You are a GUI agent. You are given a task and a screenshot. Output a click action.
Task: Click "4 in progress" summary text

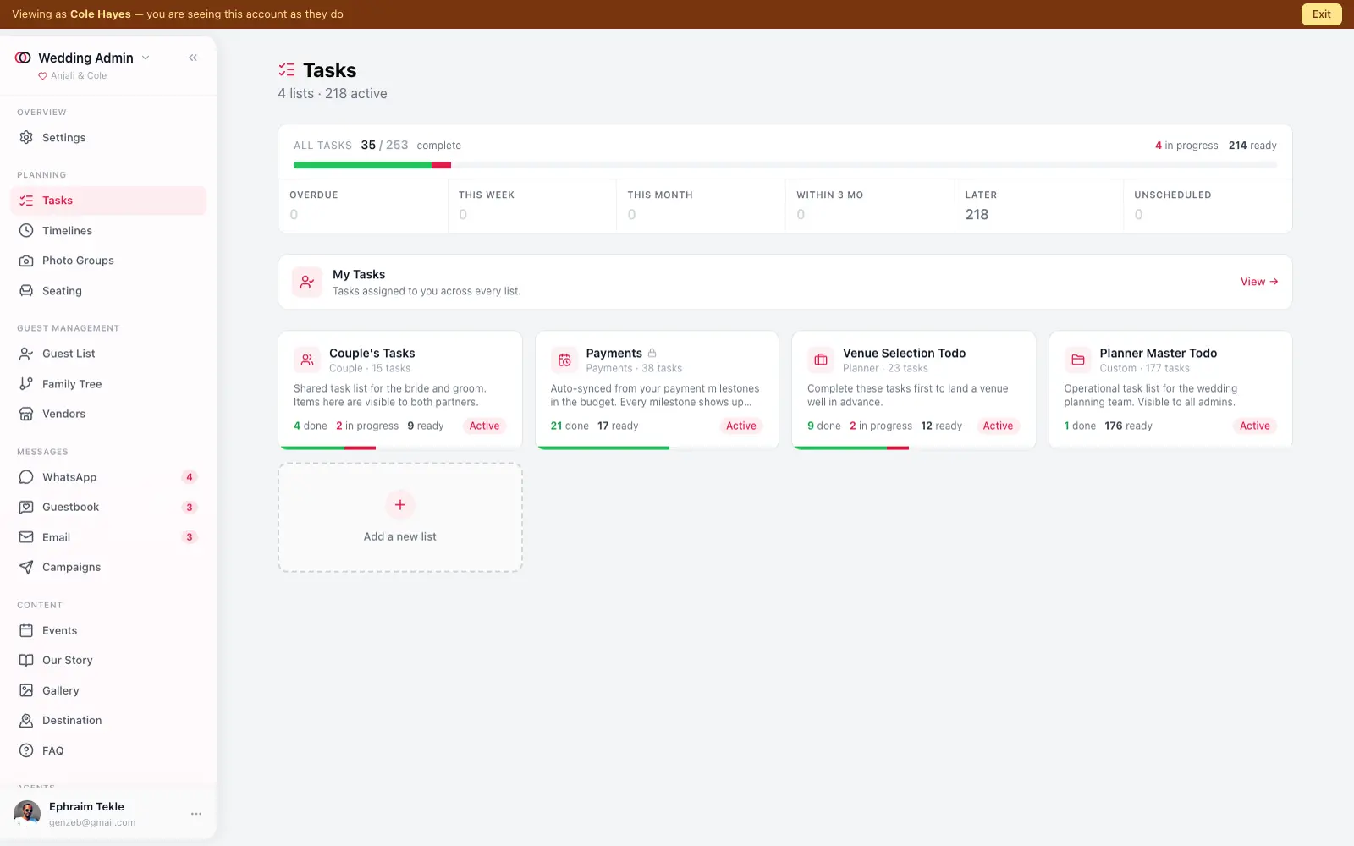click(1186, 146)
